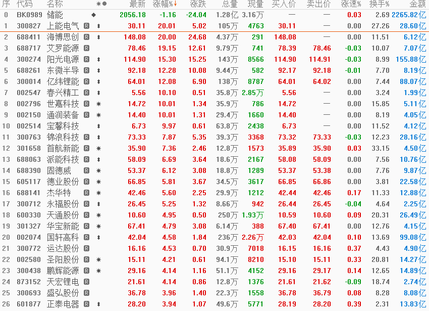The image size is (429, 311).
Task: Select stock name 宝馨科技
Action: (x=63, y=126)
